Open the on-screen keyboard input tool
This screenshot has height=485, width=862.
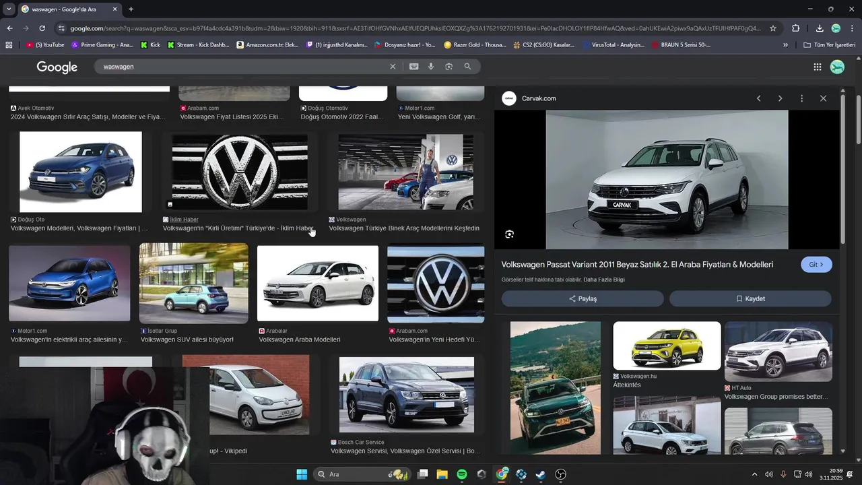pos(413,67)
